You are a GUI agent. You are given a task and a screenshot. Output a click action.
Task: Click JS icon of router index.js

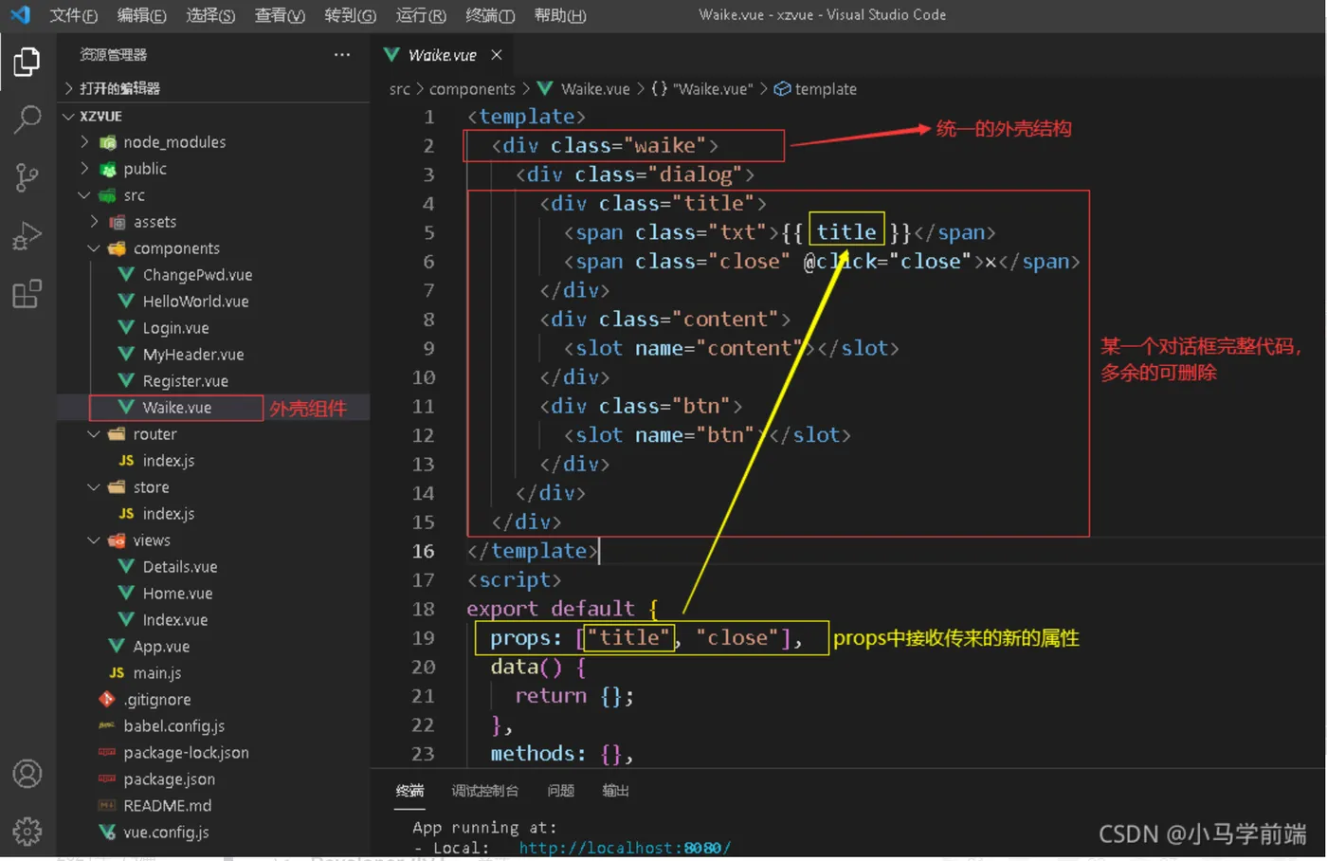pyautogui.click(x=126, y=460)
